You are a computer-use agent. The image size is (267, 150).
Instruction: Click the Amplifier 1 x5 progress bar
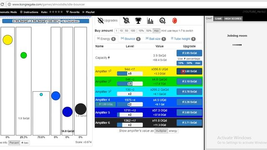tap(130, 74)
